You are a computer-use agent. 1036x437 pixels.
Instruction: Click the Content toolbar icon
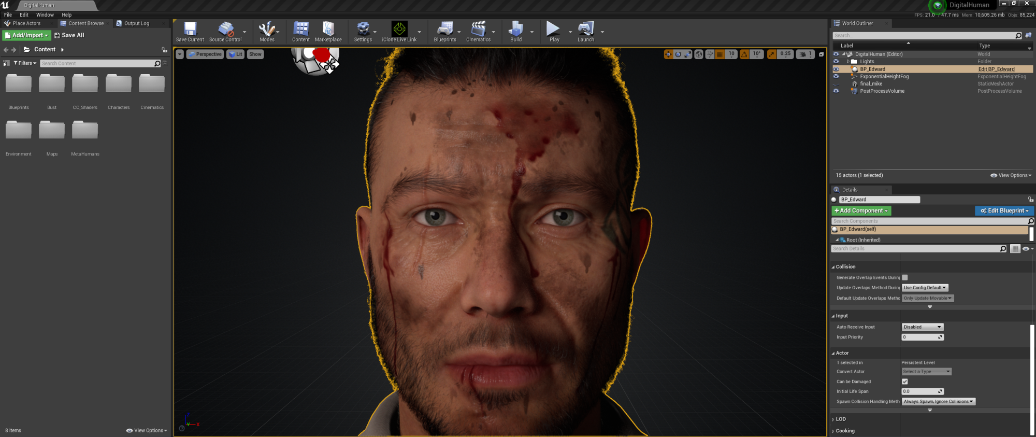[x=300, y=32]
